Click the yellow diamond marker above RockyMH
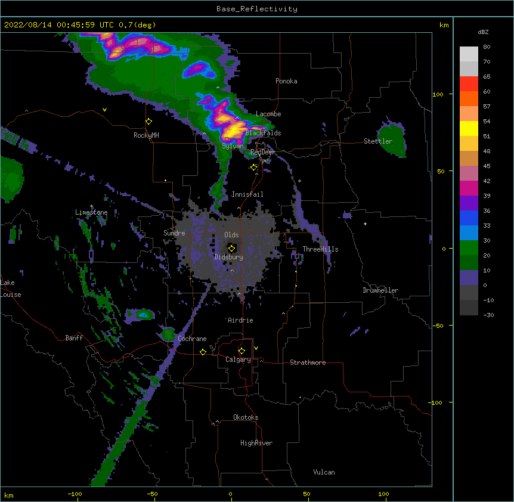 pos(148,122)
